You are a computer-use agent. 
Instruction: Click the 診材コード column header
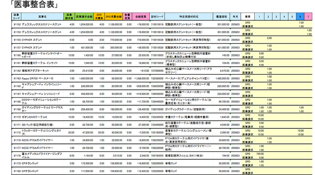[x=157, y=17]
